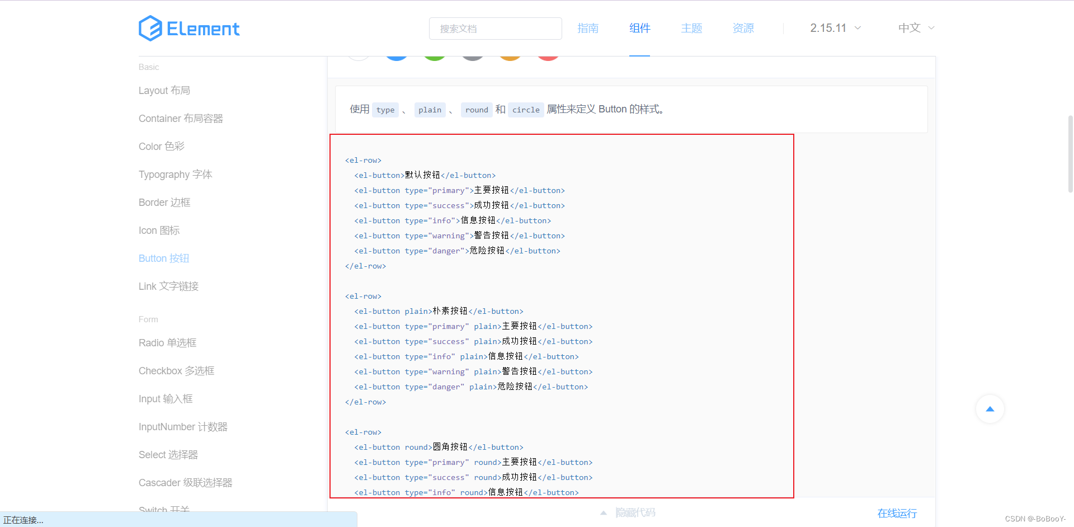Open the 2.15.11 version dropdown
This screenshot has height=527, width=1074.
(836, 28)
